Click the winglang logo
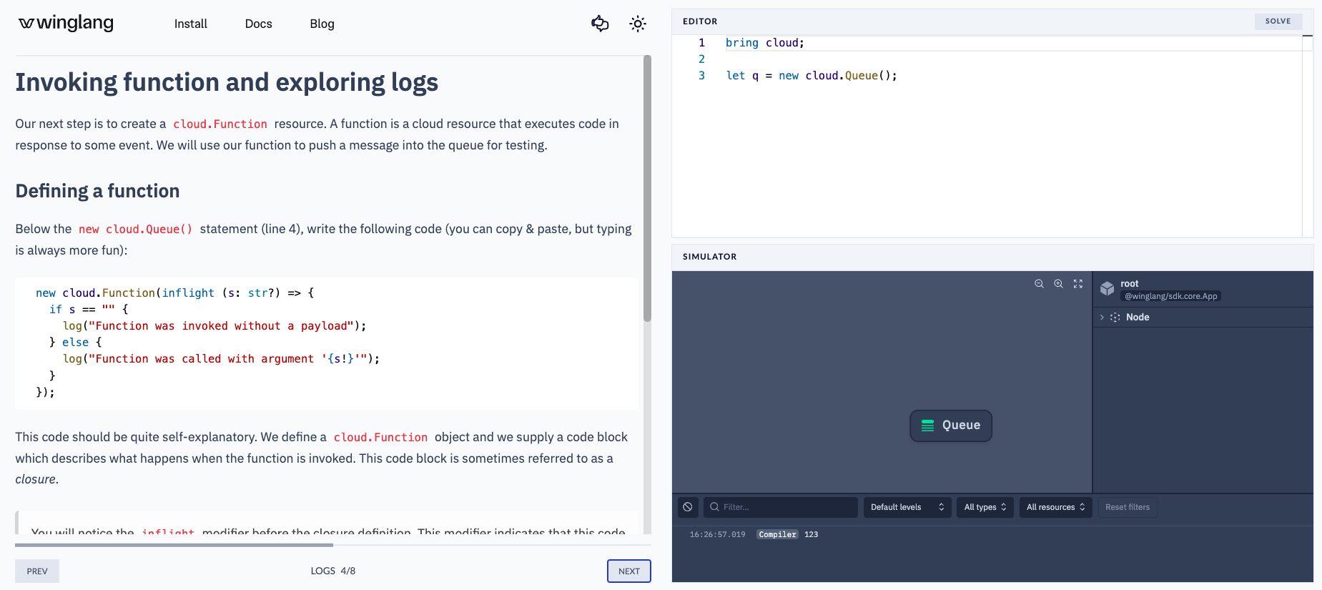The width and height of the screenshot is (1322, 590). (x=66, y=24)
